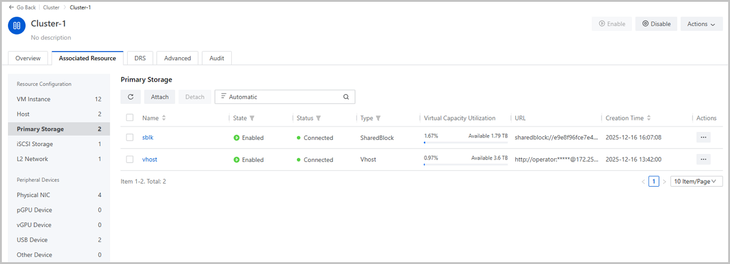This screenshot has height=264, width=730.
Task: Select the vhost storage checkbox
Action: pos(130,159)
